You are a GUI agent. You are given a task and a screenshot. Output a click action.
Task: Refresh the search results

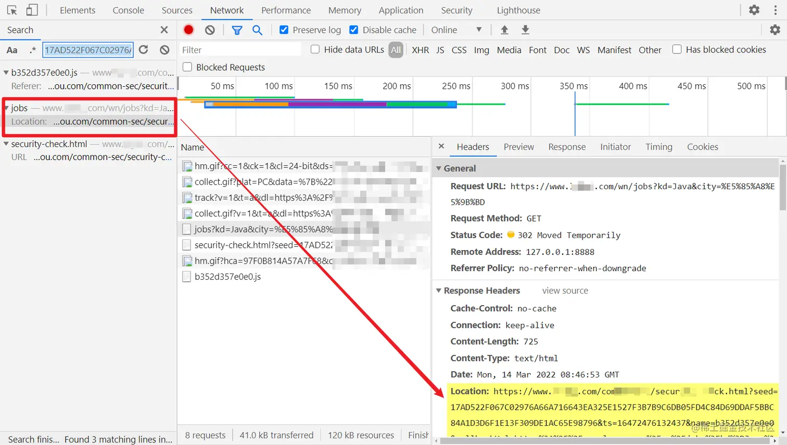tap(144, 49)
